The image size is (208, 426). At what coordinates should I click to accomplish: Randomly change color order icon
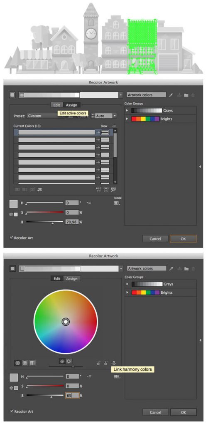tap(98, 190)
